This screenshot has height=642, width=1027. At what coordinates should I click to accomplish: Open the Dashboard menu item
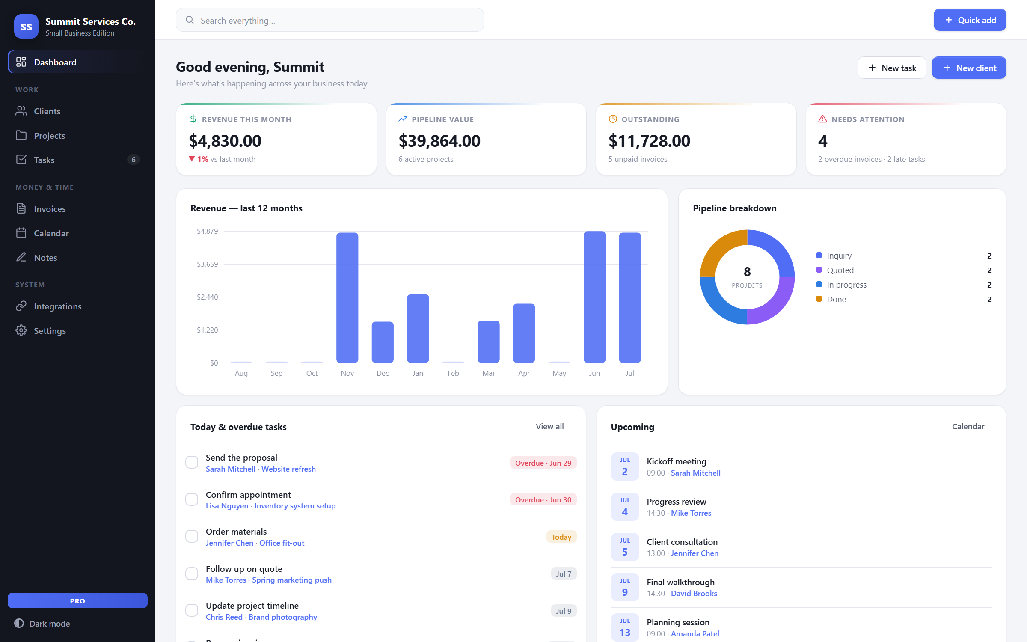click(x=77, y=62)
